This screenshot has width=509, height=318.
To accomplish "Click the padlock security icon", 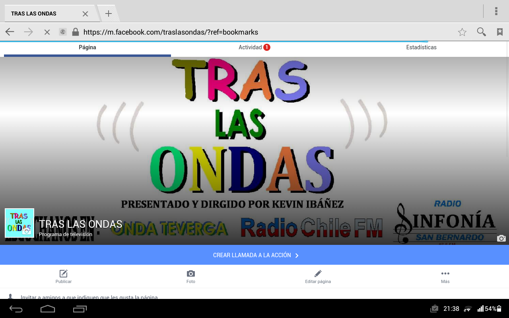I will click(75, 32).
